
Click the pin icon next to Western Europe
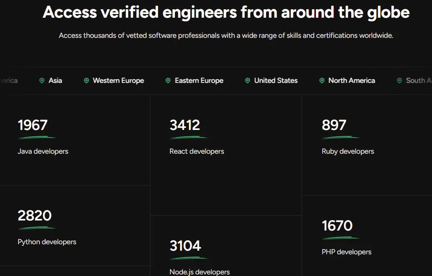[x=86, y=81]
